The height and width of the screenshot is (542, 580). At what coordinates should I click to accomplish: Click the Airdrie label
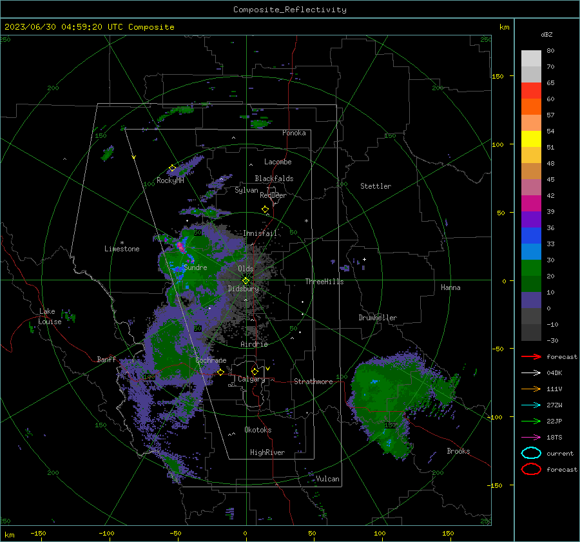coord(254,344)
